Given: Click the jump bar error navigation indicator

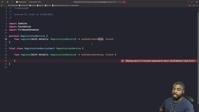Looking at the screenshot, I should click(189, 6).
